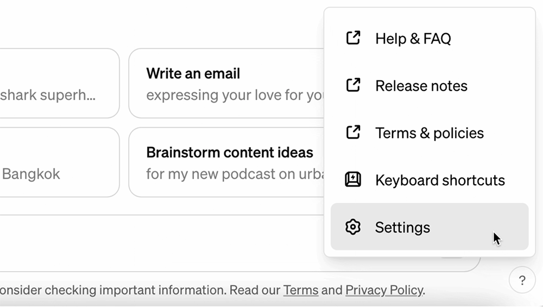This screenshot has width=543, height=308.
Task: Select Release notes from the popup menu
Action: pyautogui.click(x=430, y=86)
